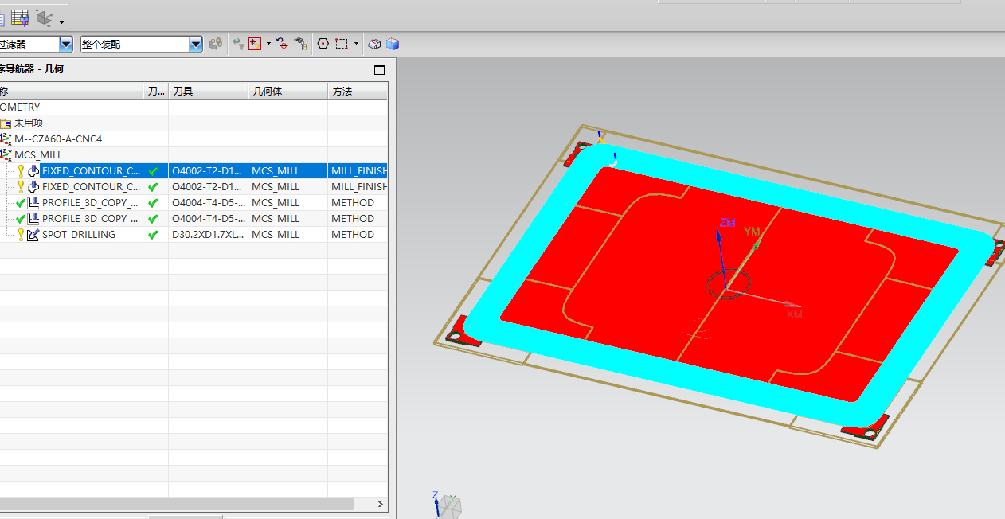
Task: Click the greyed assembly icon beside 整个装配
Action: click(215, 44)
